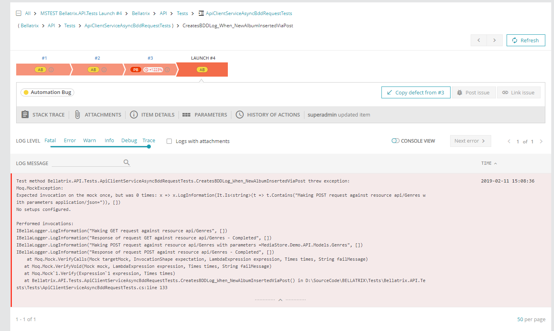Viewport: 554px width, 331px height.
Task: Open the All breadcrumb link
Action: point(28,13)
